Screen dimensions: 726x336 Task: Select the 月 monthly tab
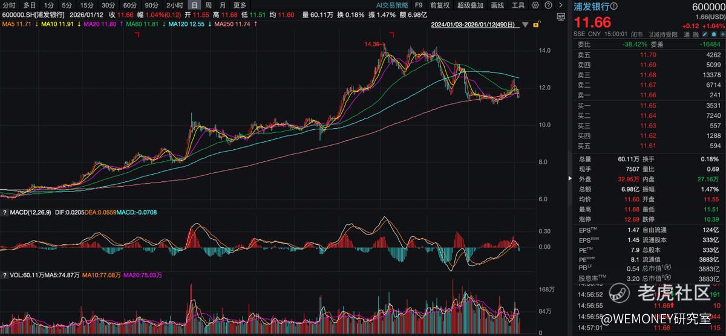click(223, 5)
